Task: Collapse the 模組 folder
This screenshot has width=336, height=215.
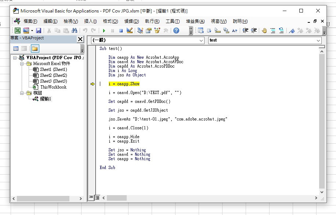Action: click(x=22, y=93)
